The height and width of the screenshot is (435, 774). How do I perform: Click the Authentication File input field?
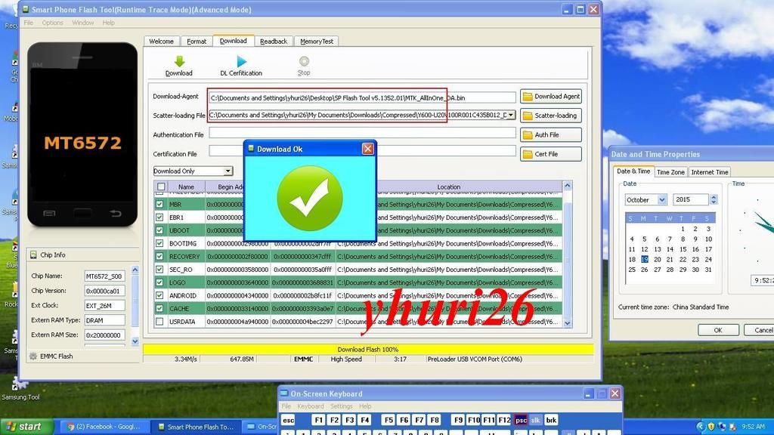[362, 133]
